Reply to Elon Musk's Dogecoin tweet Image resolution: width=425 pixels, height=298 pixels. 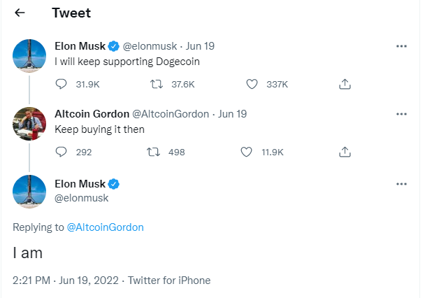pos(61,84)
